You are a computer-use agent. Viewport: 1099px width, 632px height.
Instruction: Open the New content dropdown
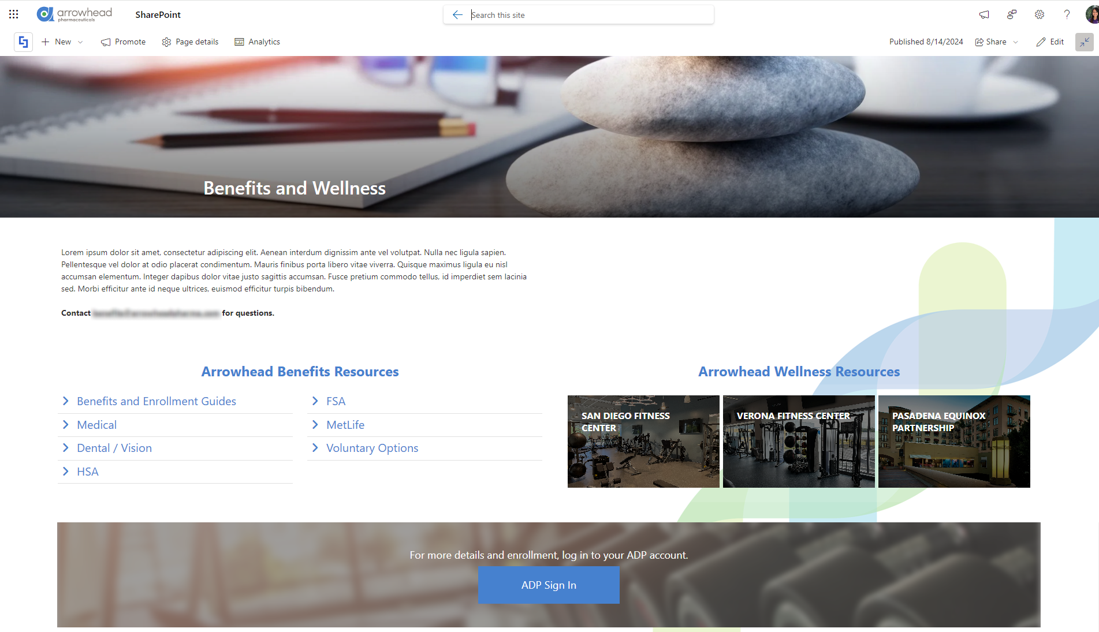click(62, 42)
